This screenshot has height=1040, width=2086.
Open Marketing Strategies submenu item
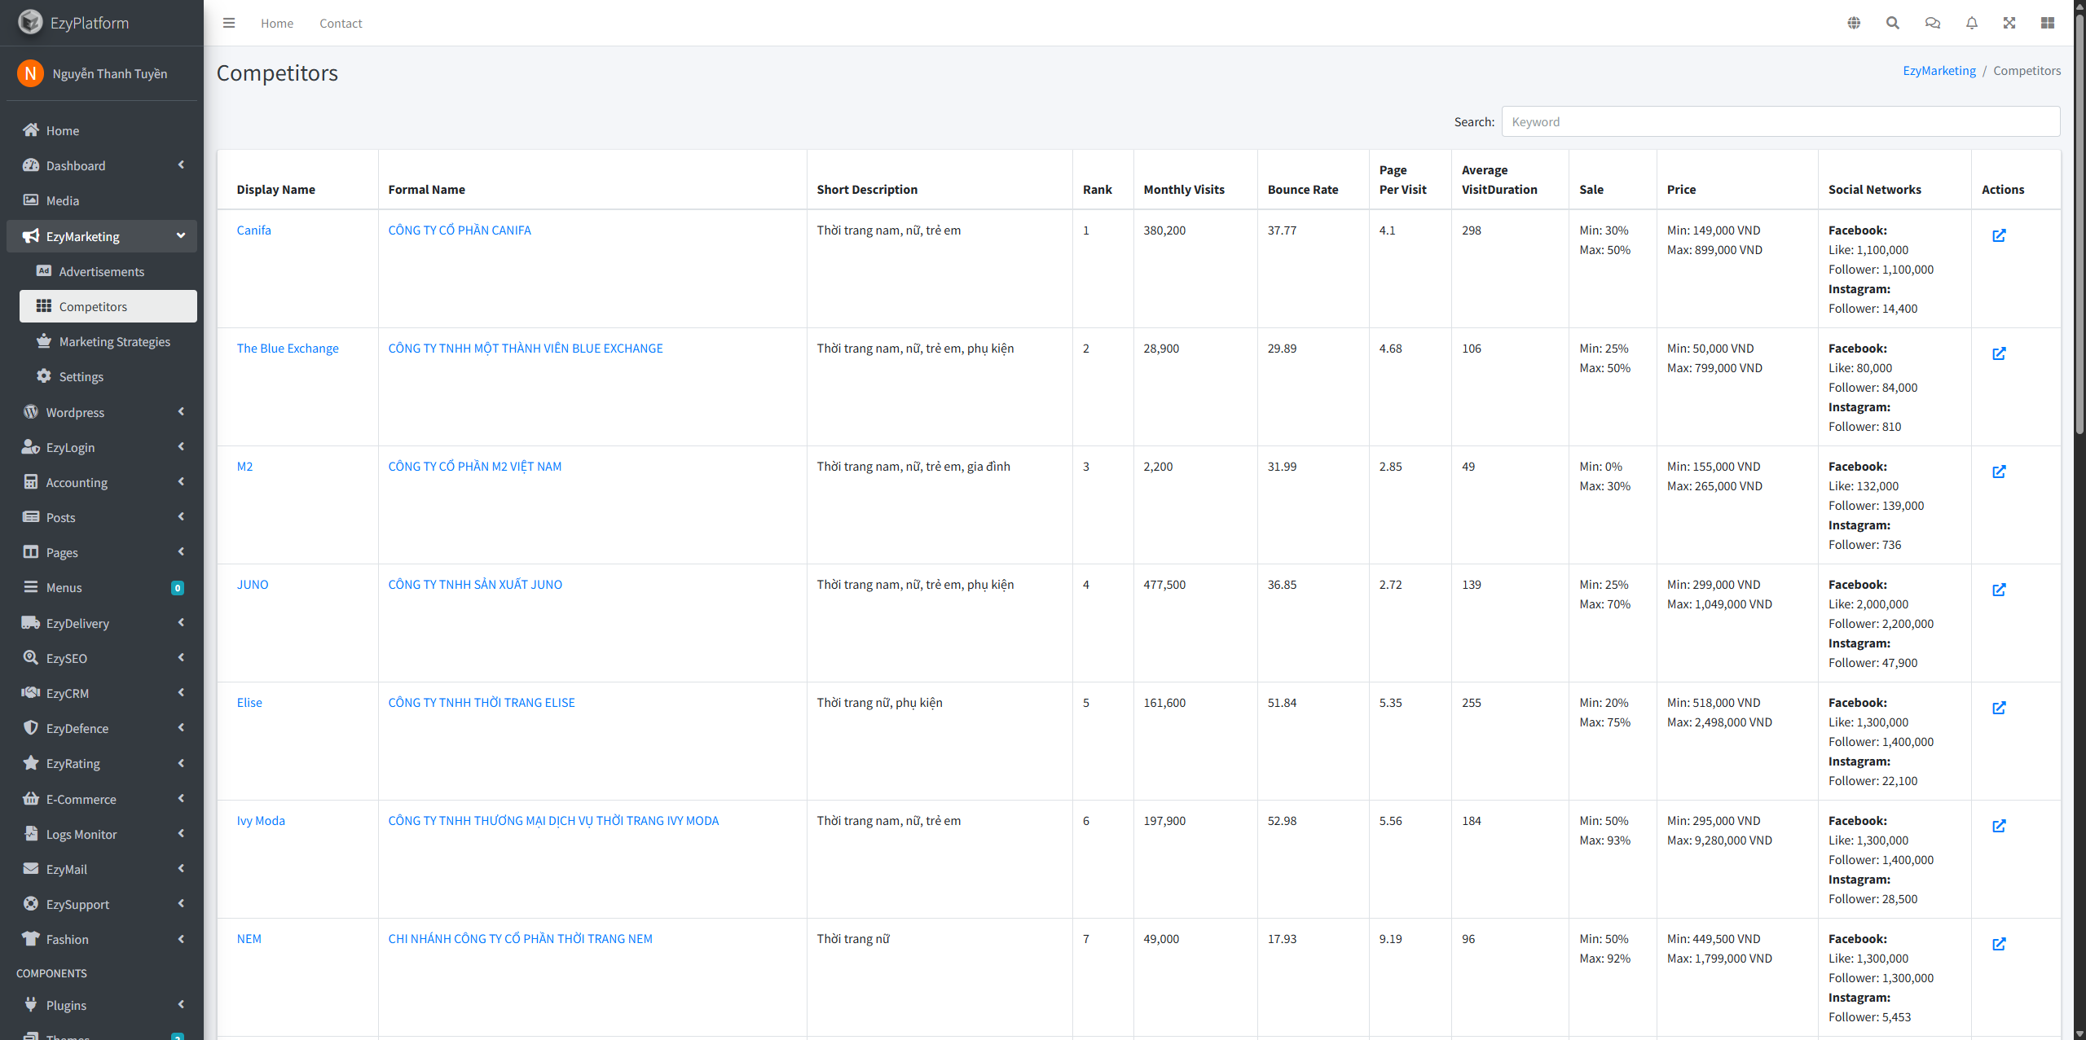(x=108, y=341)
